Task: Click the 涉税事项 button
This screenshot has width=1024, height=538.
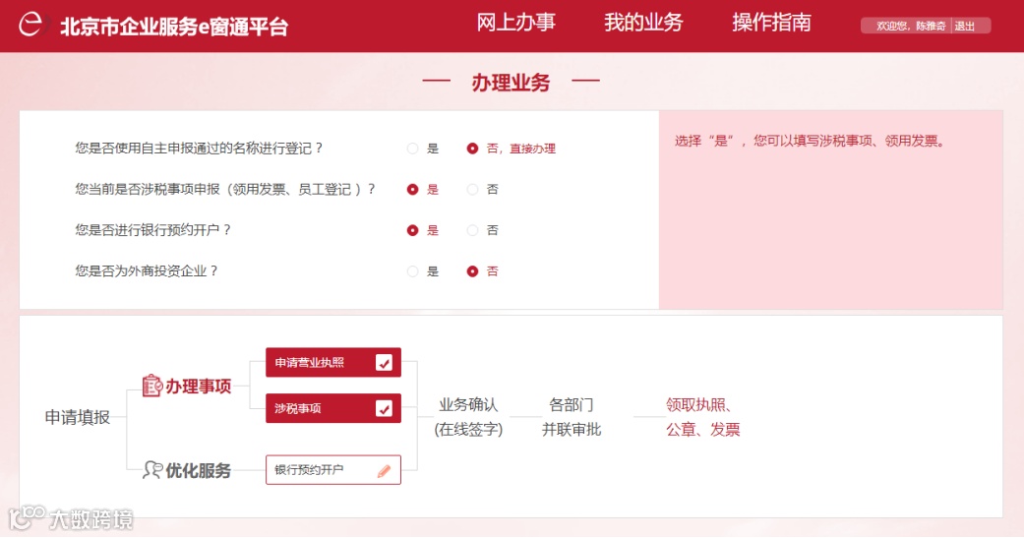Action: [333, 409]
